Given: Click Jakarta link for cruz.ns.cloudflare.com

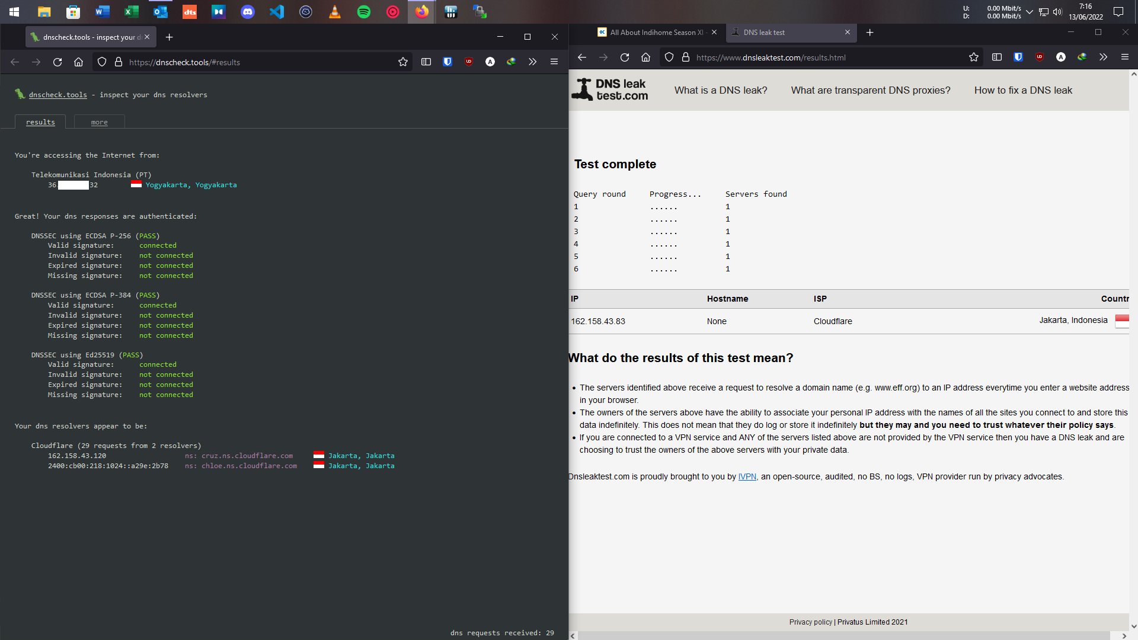Looking at the screenshot, I should pyautogui.click(x=362, y=456).
